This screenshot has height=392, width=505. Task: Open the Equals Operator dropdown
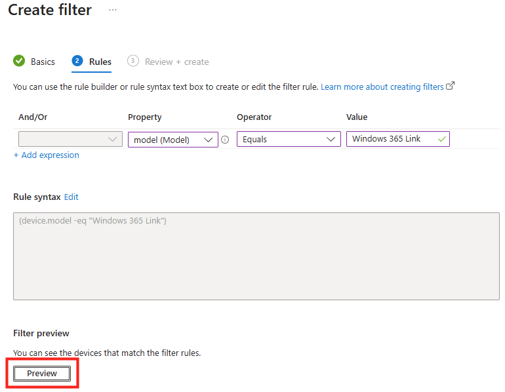coord(289,139)
